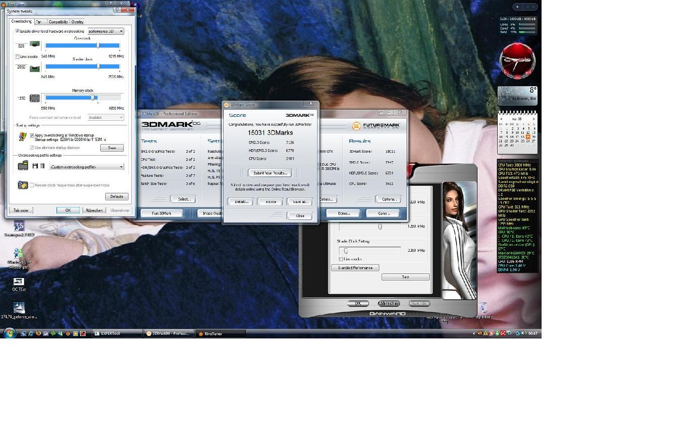Screen dimensions: 677x423
Task: Switch to the Compatibility tab
Action: pos(58,22)
